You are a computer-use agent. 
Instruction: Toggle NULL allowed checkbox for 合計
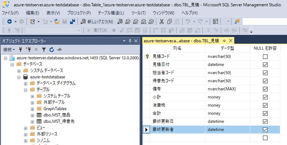pos(265,113)
